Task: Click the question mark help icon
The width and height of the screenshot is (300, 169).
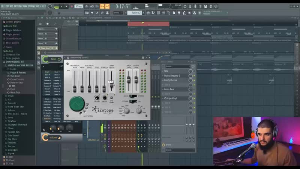Action: [200, 6]
